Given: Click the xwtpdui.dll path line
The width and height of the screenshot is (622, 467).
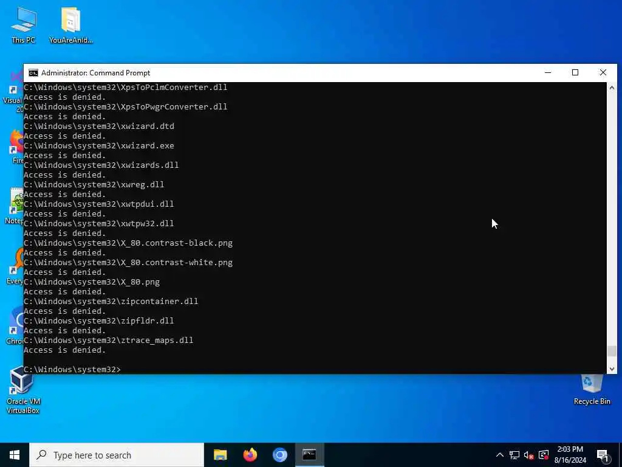Looking at the screenshot, I should pos(99,204).
